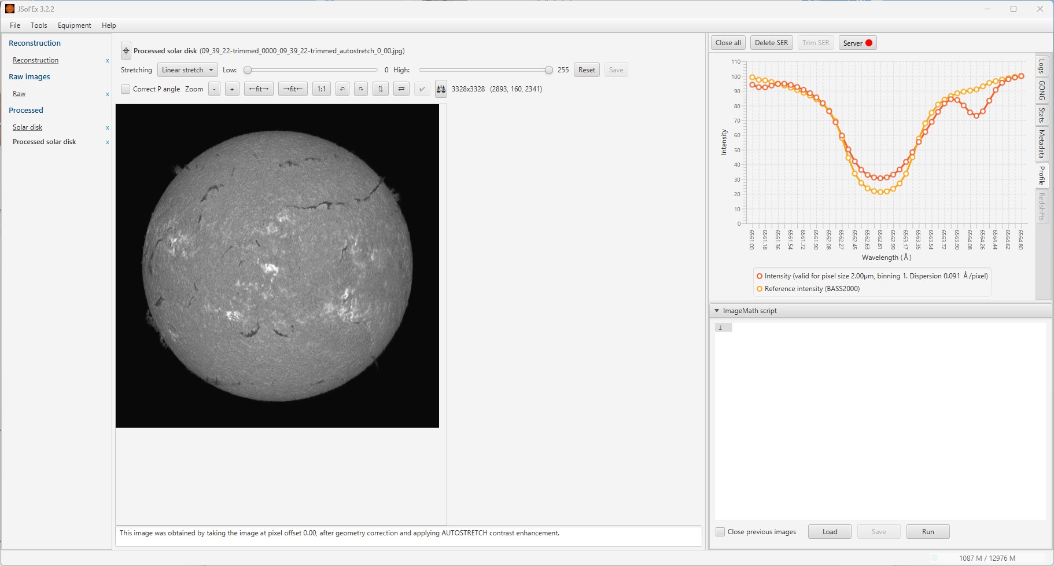Rotate the image left

tap(342, 89)
